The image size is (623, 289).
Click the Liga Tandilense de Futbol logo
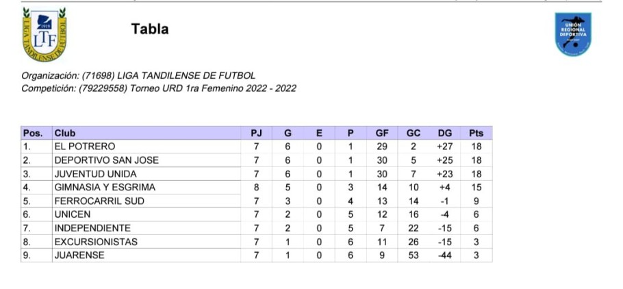coord(44,35)
